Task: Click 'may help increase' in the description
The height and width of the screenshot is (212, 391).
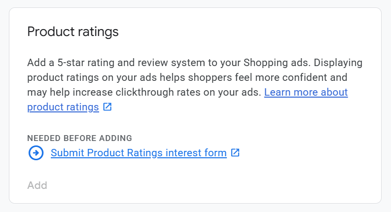Action: (x=66, y=92)
